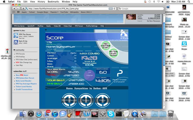
Task: Click the RSS badge in address bar
Action: pyautogui.click(x=111, y=9)
